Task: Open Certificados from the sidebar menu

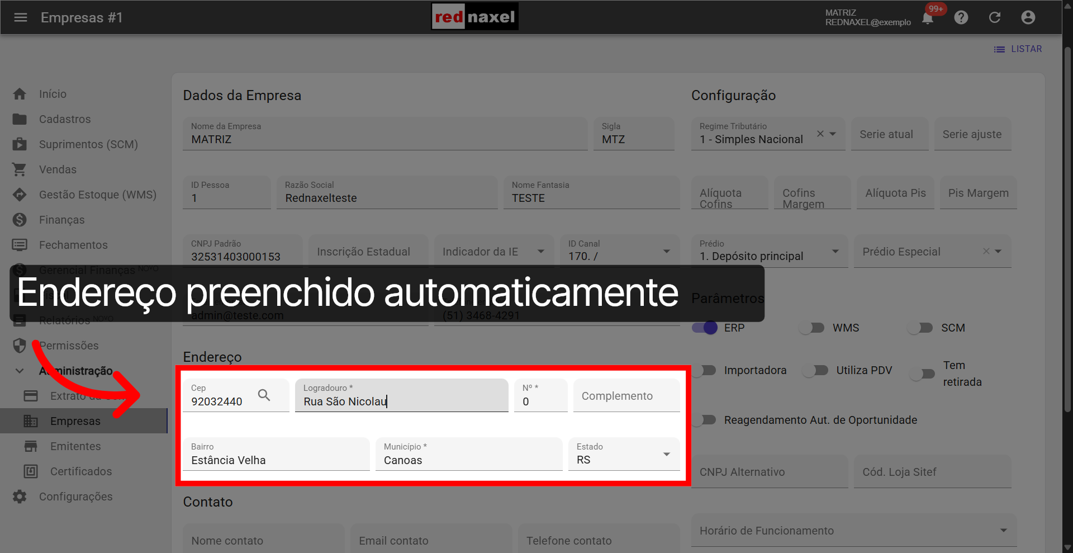Action: 81,471
